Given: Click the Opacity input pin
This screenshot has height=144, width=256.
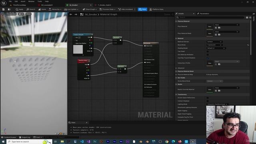Looking at the screenshot, I should [145, 62].
